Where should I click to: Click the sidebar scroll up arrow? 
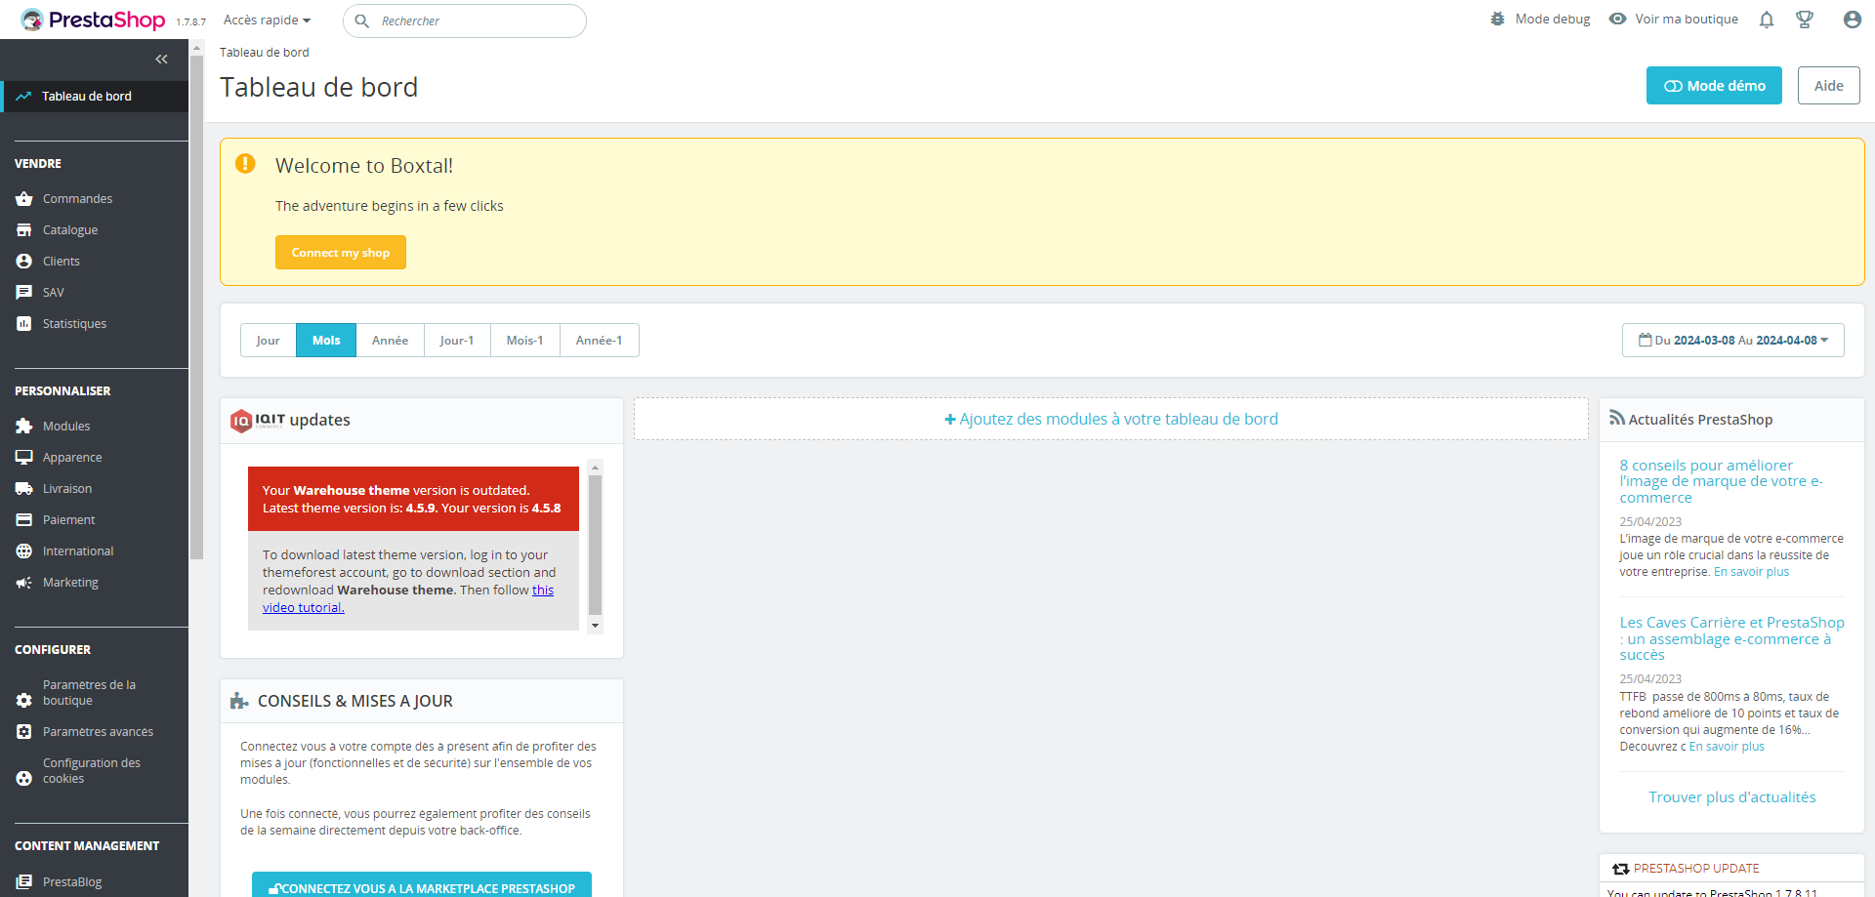(196, 47)
